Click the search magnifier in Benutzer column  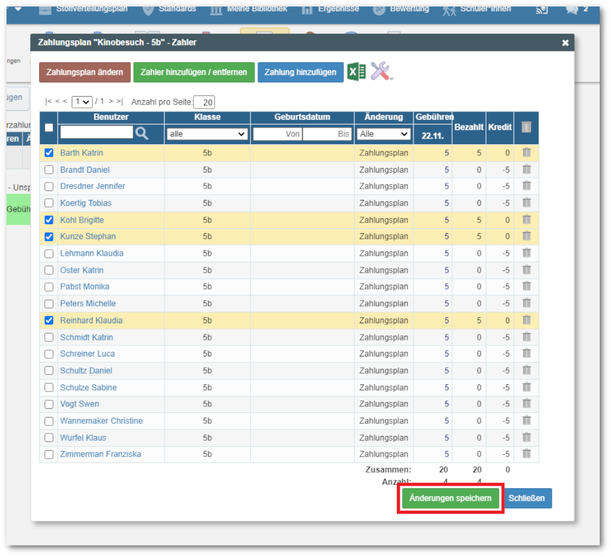coord(142,133)
